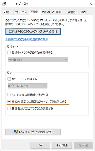Enable 互換モードでこのプログラムを実行する checkbox
The height and width of the screenshot is (151, 95).
point(9,53)
